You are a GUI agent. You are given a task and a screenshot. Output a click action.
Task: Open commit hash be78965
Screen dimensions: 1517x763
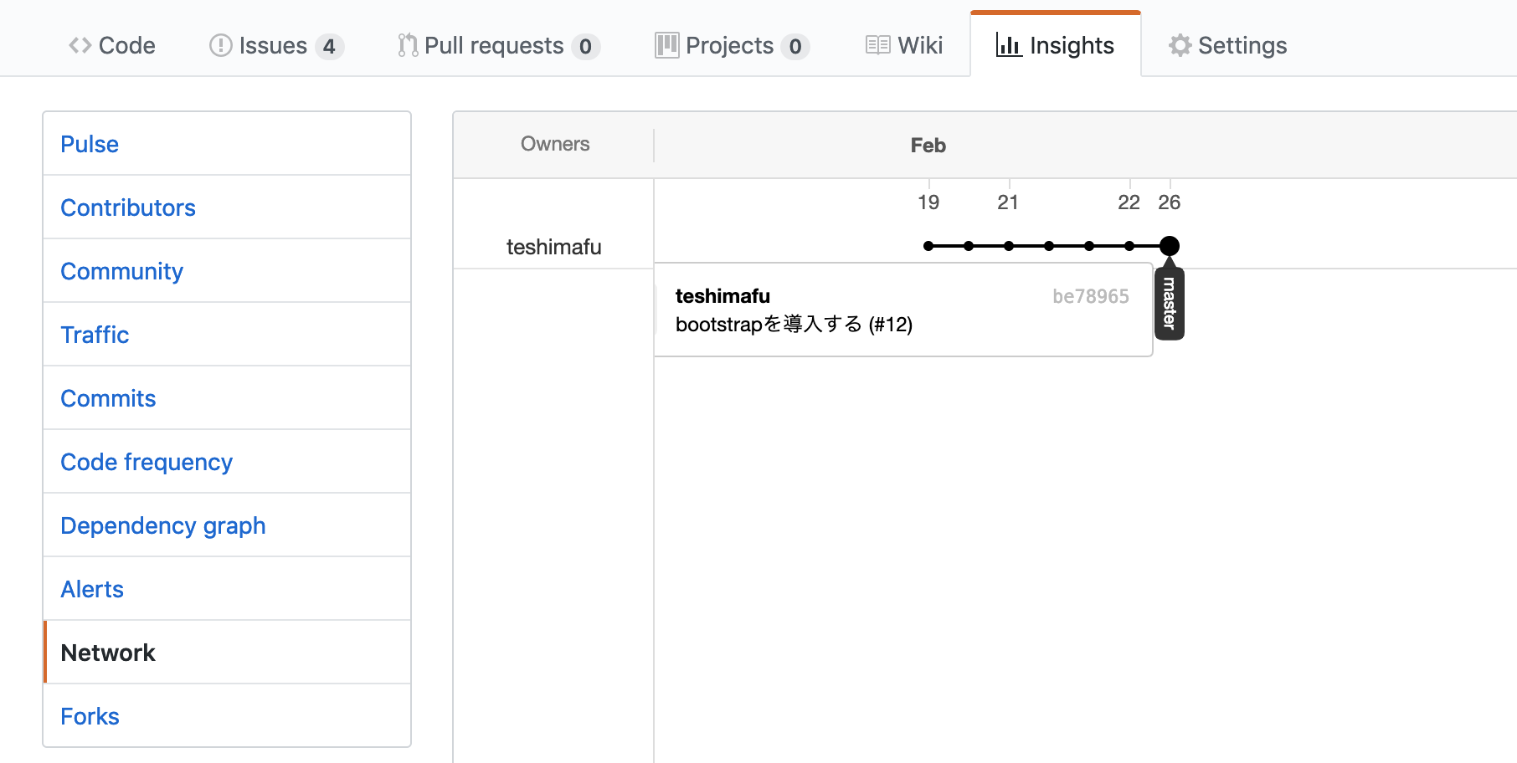(x=1090, y=296)
